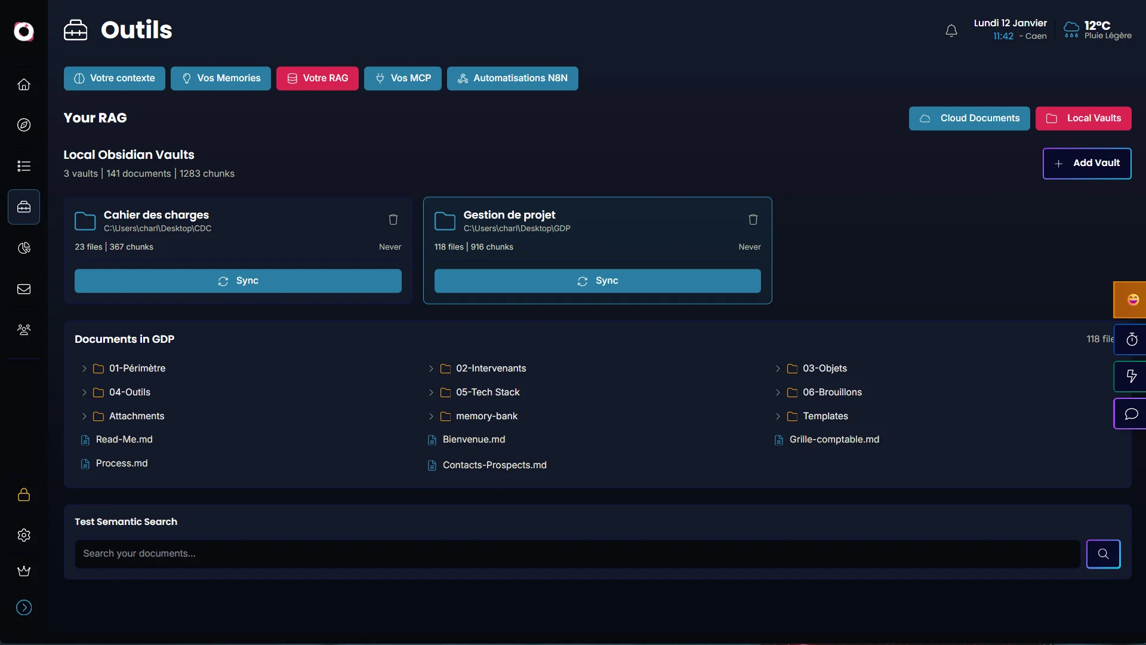The height and width of the screenshot is (645, 1146).
Task: Click the notification bell icon
Action: coord(951,30)
